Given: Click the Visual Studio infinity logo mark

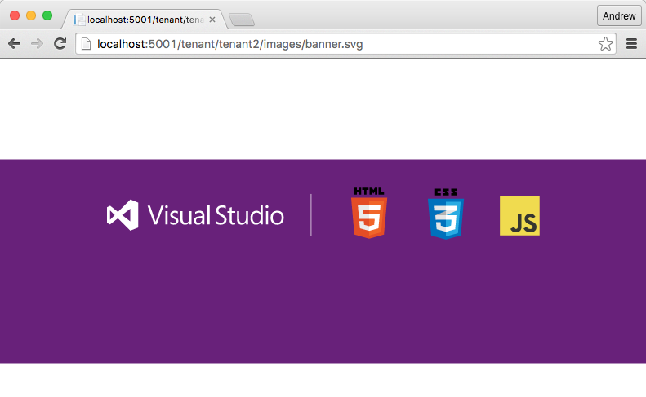Looking at the screenshot, I should [123, 215].
